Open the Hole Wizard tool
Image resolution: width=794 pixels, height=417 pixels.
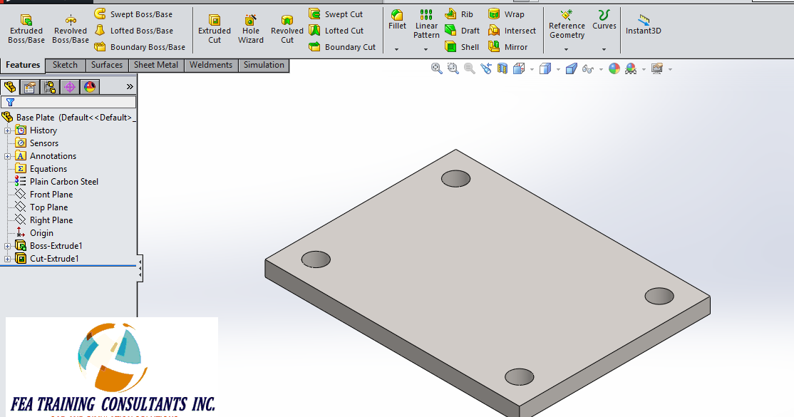pyautogui.click(x=251, y=26)
